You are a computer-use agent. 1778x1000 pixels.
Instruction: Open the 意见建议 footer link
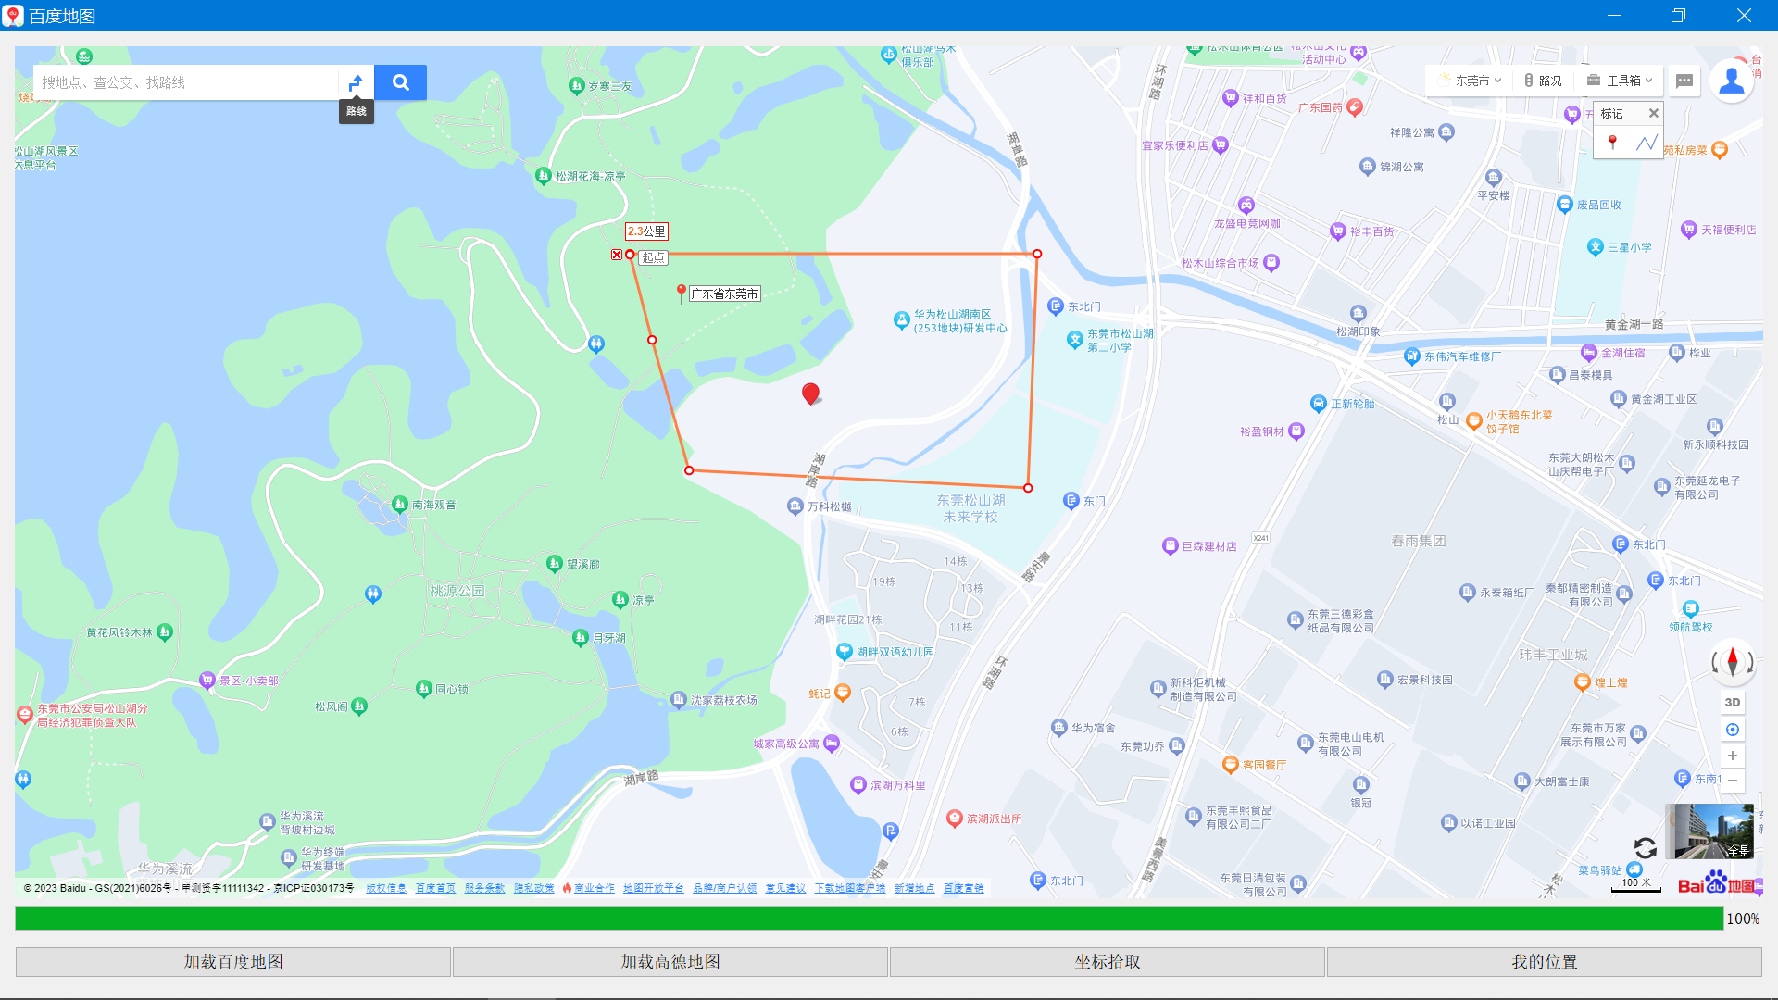785,888
